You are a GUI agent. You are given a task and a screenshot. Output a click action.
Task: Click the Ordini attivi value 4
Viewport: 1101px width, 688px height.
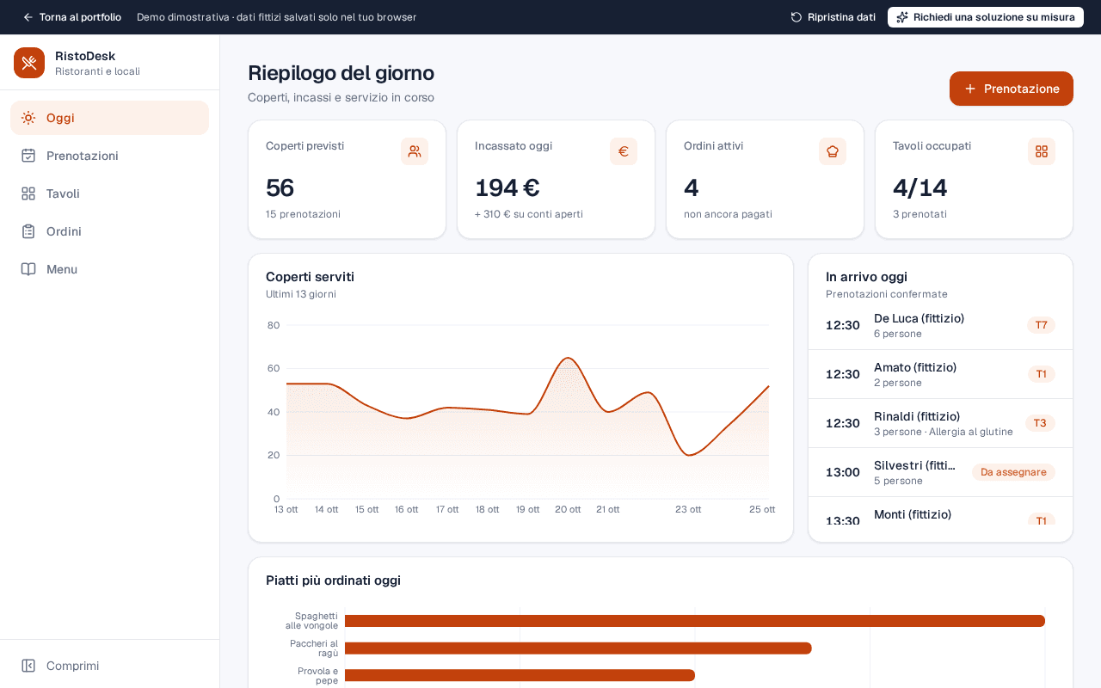tap(692, 187)
